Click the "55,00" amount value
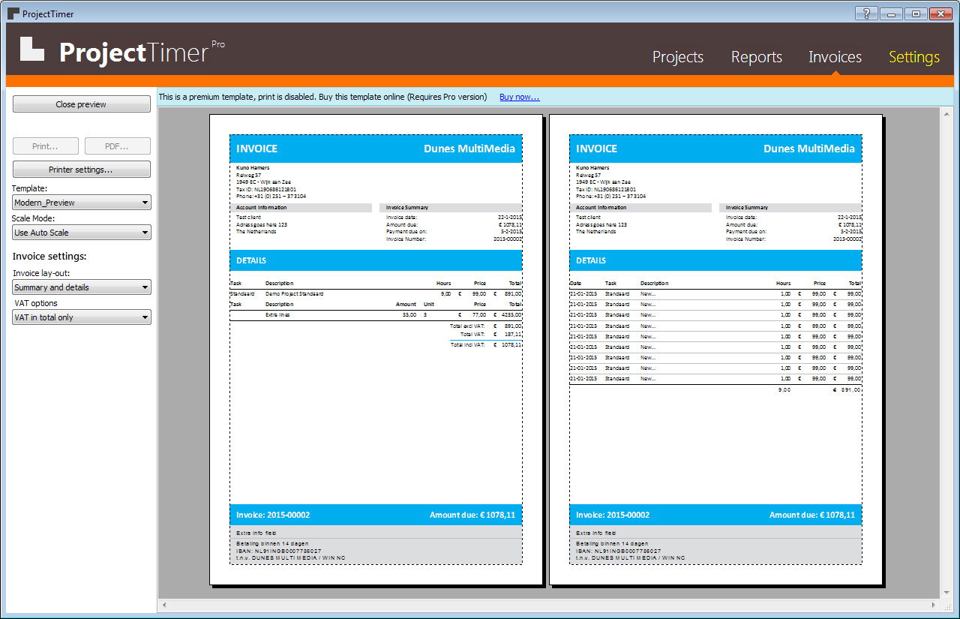Screen dimensions: 960x619 [409, 315]
